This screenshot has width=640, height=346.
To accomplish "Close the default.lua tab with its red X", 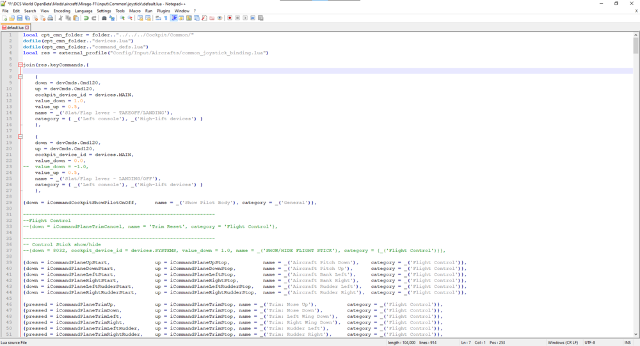I will point(27,28).
